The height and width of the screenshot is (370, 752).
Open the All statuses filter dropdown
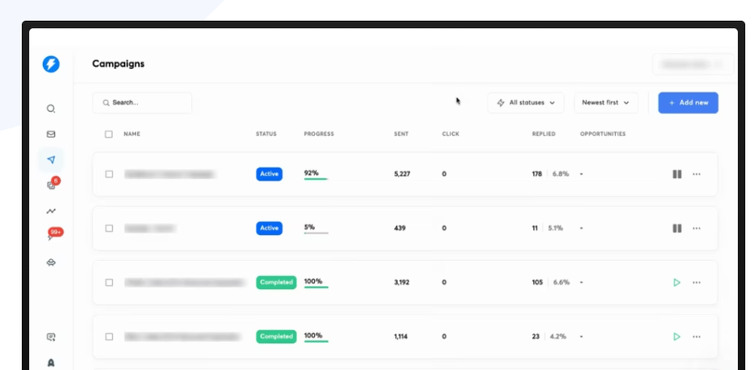click(x=526, y=103)
